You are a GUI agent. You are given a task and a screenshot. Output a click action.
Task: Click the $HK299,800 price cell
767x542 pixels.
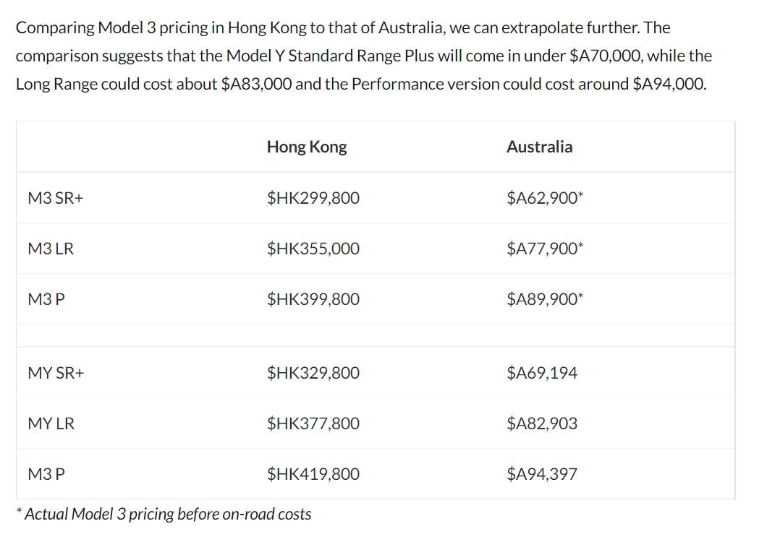[x=313, y=198]
